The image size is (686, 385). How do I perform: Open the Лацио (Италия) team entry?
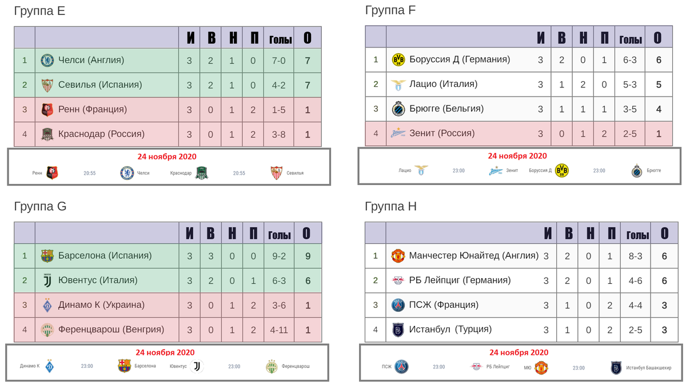pyautogui.click(x=443, y=84)
